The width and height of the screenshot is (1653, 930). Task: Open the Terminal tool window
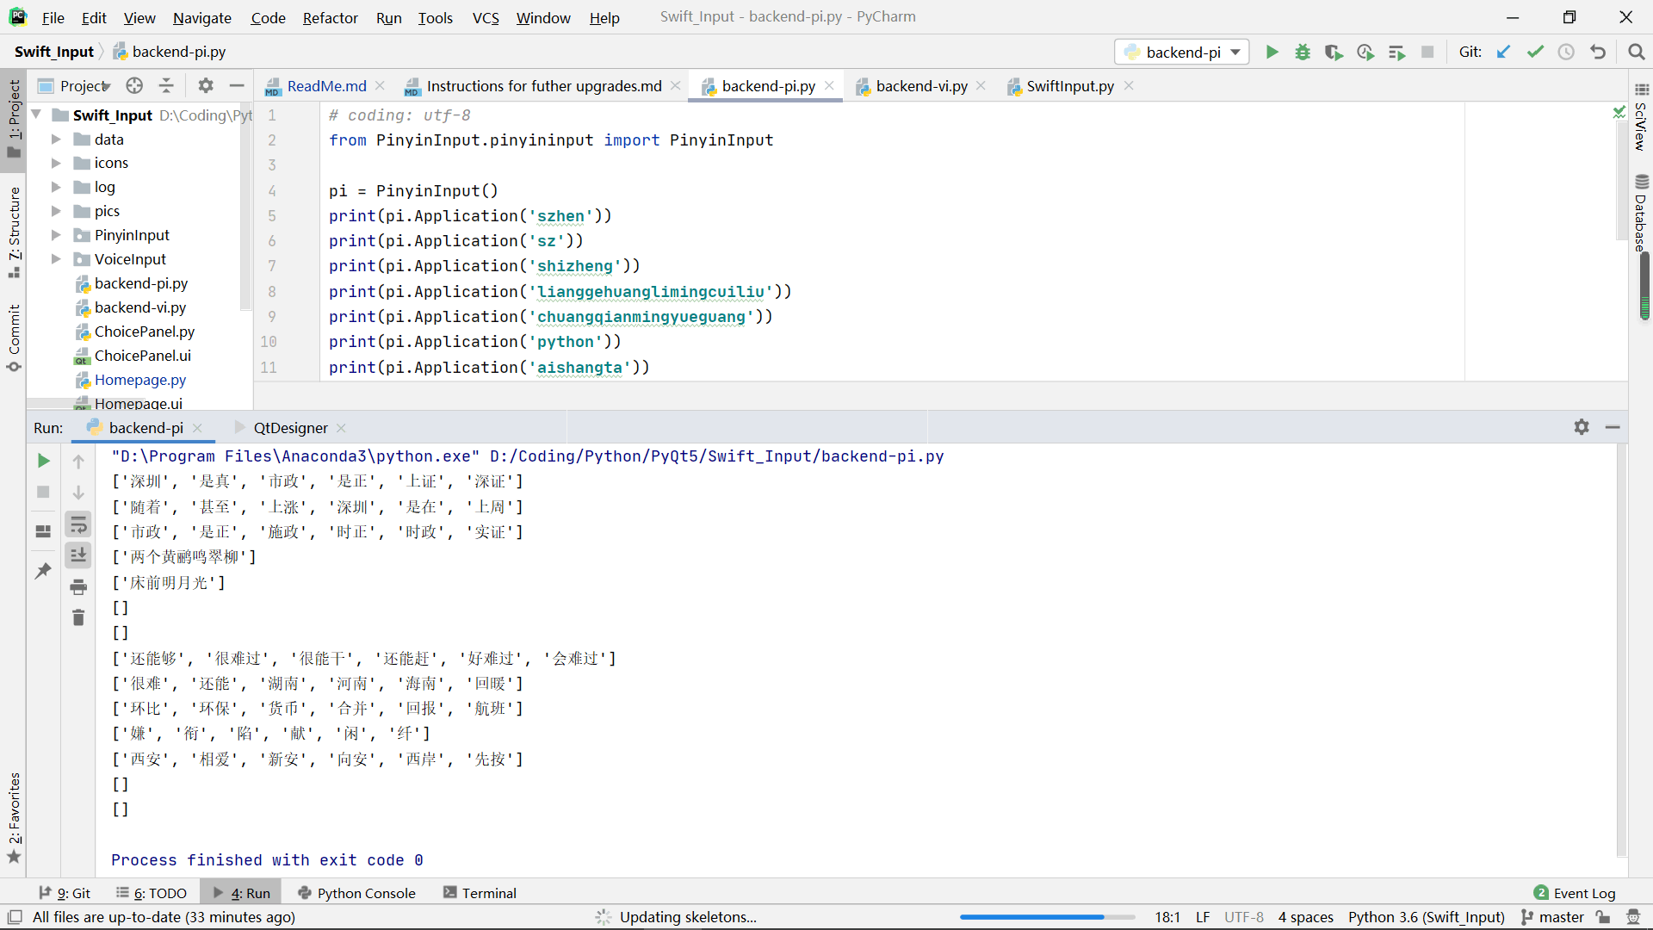480,893
